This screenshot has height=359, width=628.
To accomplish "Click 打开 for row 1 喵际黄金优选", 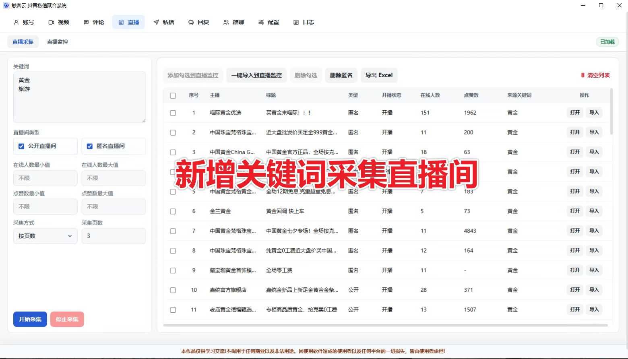I will click(575, 113).
